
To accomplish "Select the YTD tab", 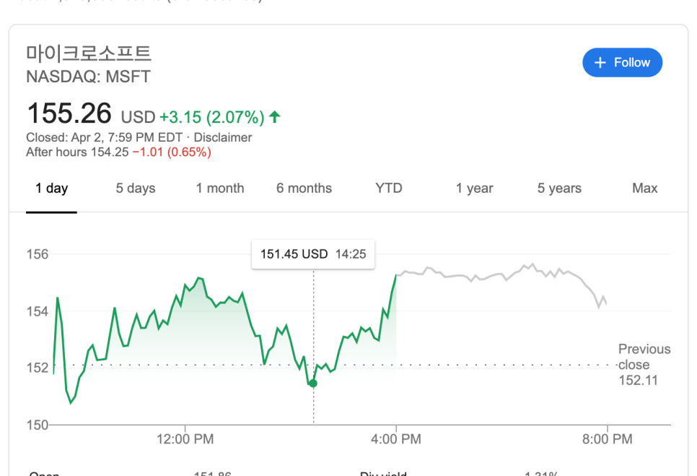I will pyautogui.click(x=389, y=189).
